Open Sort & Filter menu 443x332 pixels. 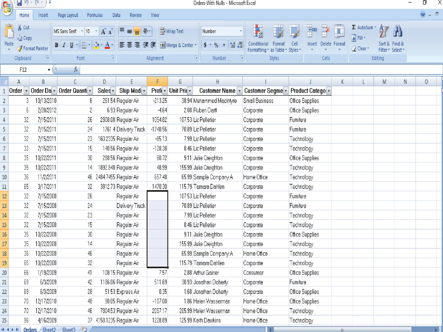384,39
